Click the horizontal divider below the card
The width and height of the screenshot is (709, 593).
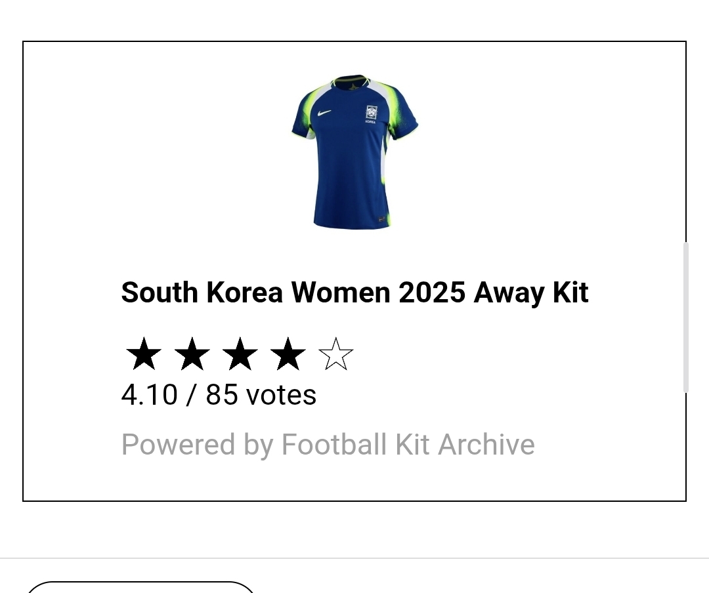354,558
